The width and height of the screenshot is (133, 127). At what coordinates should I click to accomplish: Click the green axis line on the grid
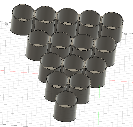pos(99,105)
